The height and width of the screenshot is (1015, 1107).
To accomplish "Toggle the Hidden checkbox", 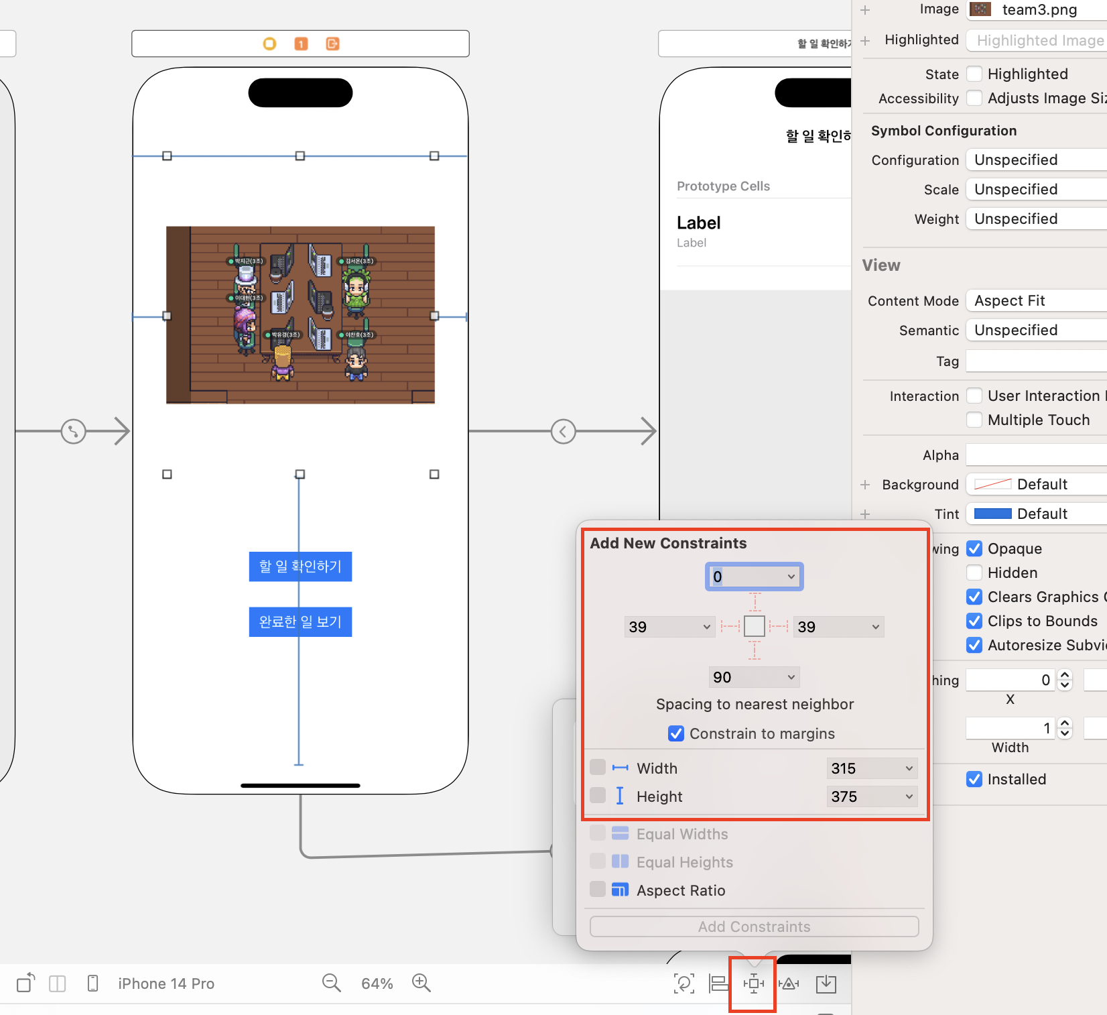I will 974,573.
